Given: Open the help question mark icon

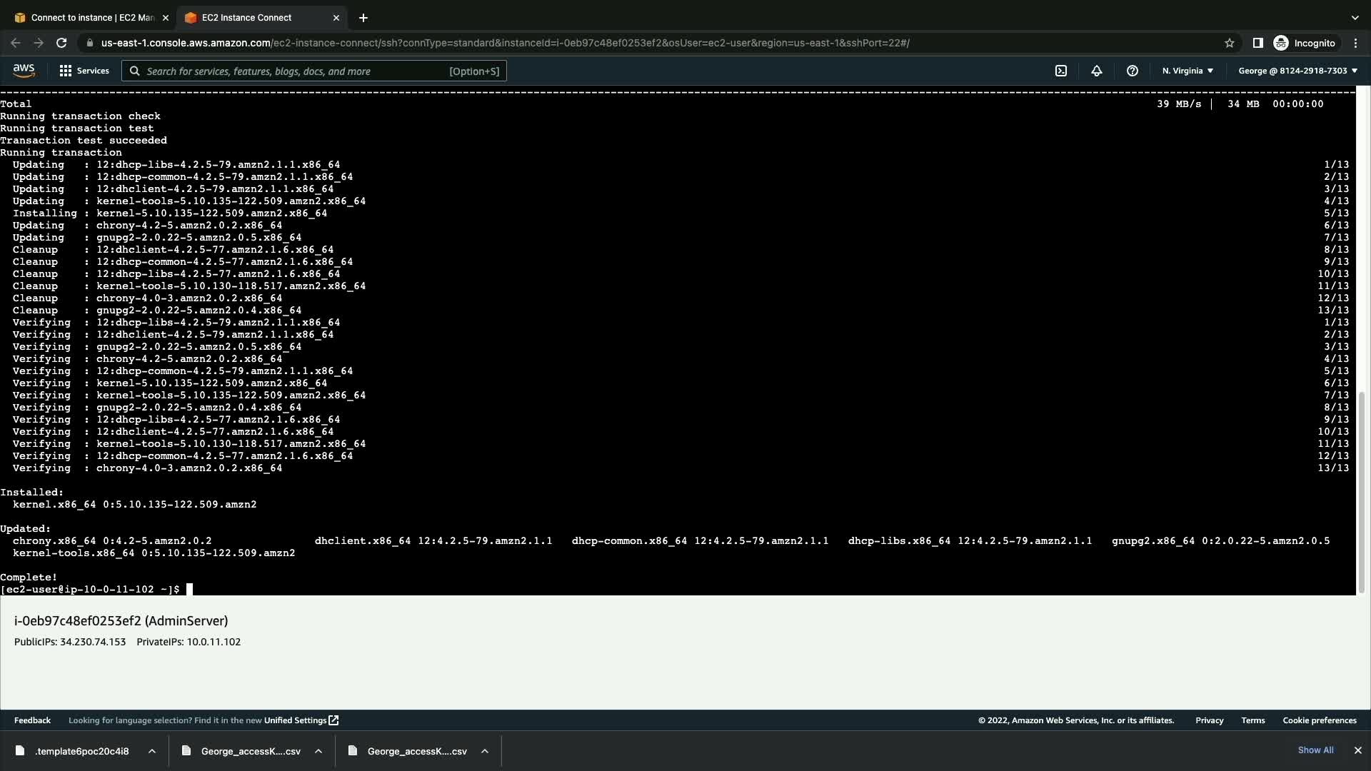Looking at the screenshot, I should coord(1133,71).
